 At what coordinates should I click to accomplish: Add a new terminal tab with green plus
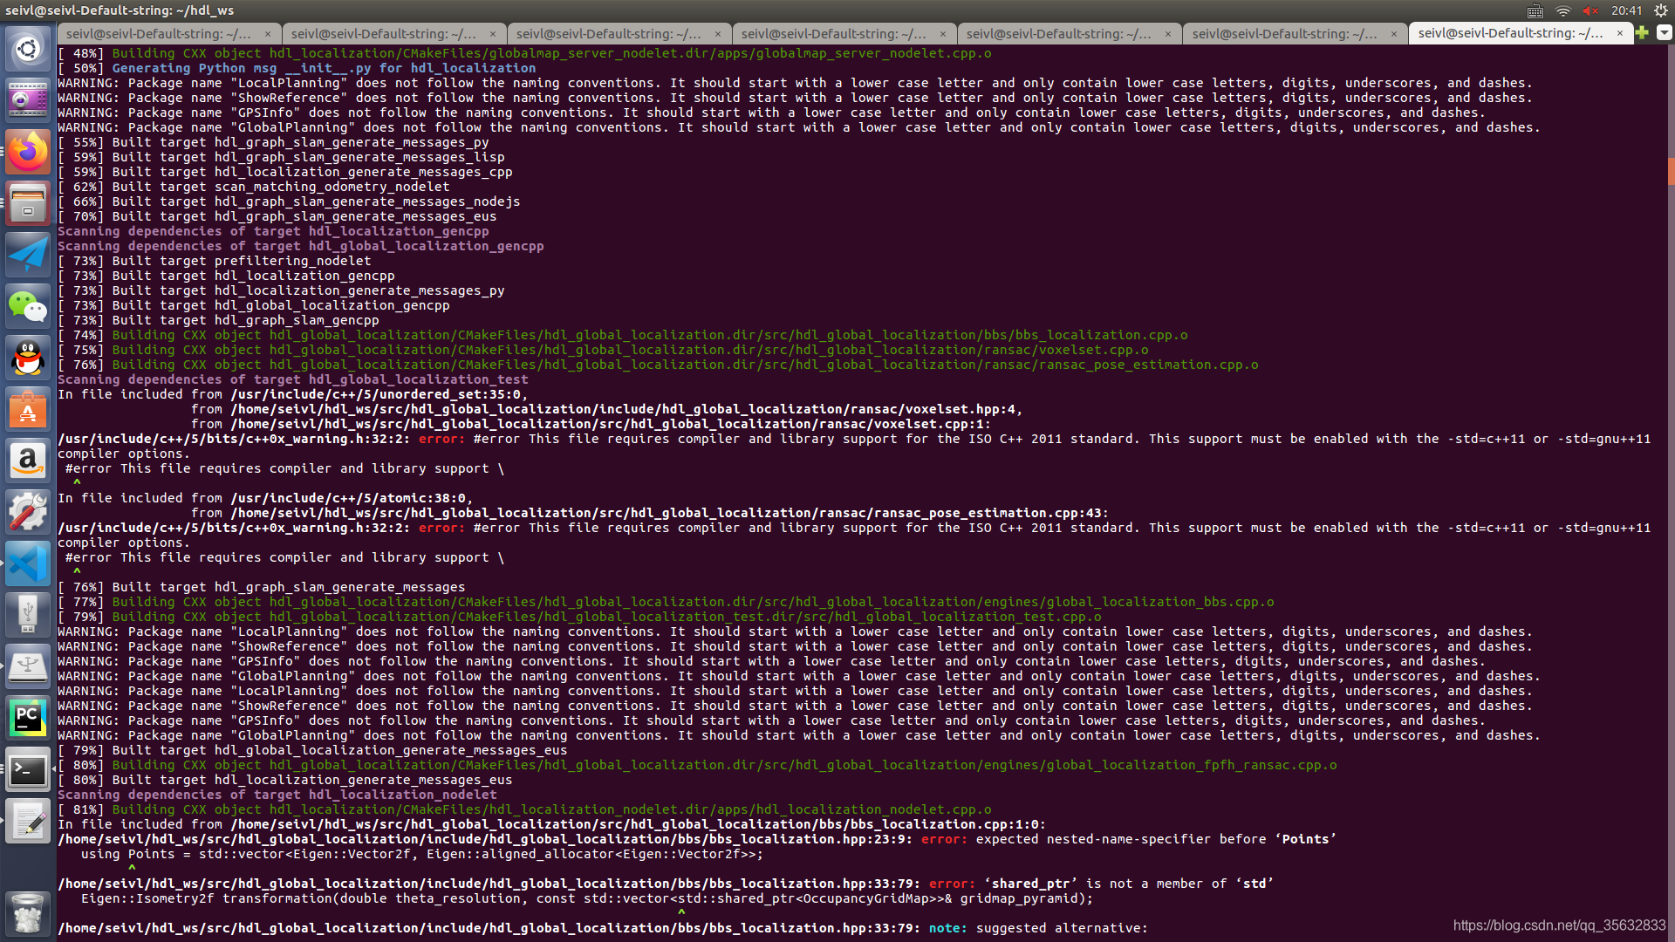[x=1642, y=33]
